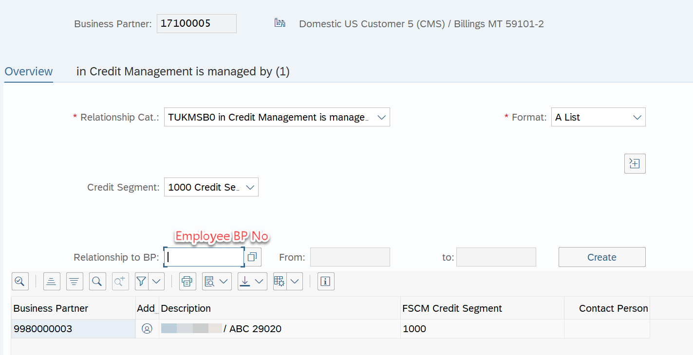The height and width of the screenshot is (355, 693).
Task: Click the Print icon in table toolbar
Action: [187, 281]
